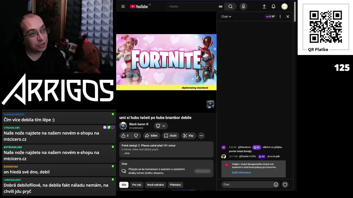The image size is (353, 198).
Task: Open the YouTube hamburger guide menu
Action: tap(123, 7)
